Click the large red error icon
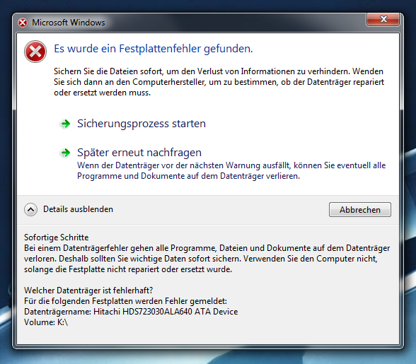Image resolution: width=416 pixels, height=364 pixels. click(35, 52)
